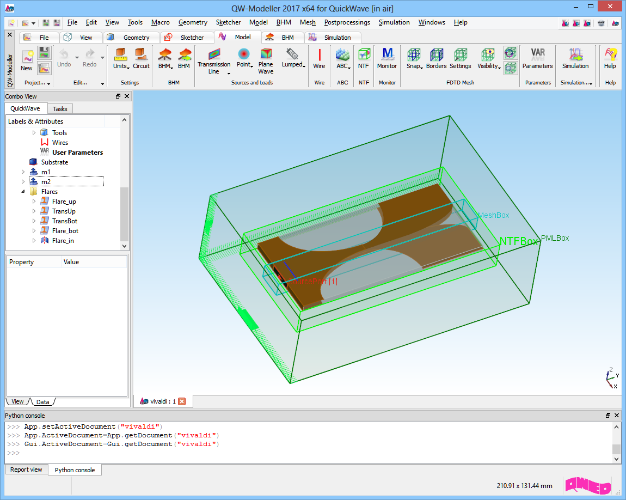Viewport: 626px width, 500px height.
Task: Select the Substrate tree item
Action: [x=54, y=162]
